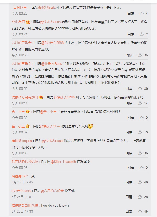
Task: Click crown badge beside 玩家代号没有炒面
Action: (41, 97)
